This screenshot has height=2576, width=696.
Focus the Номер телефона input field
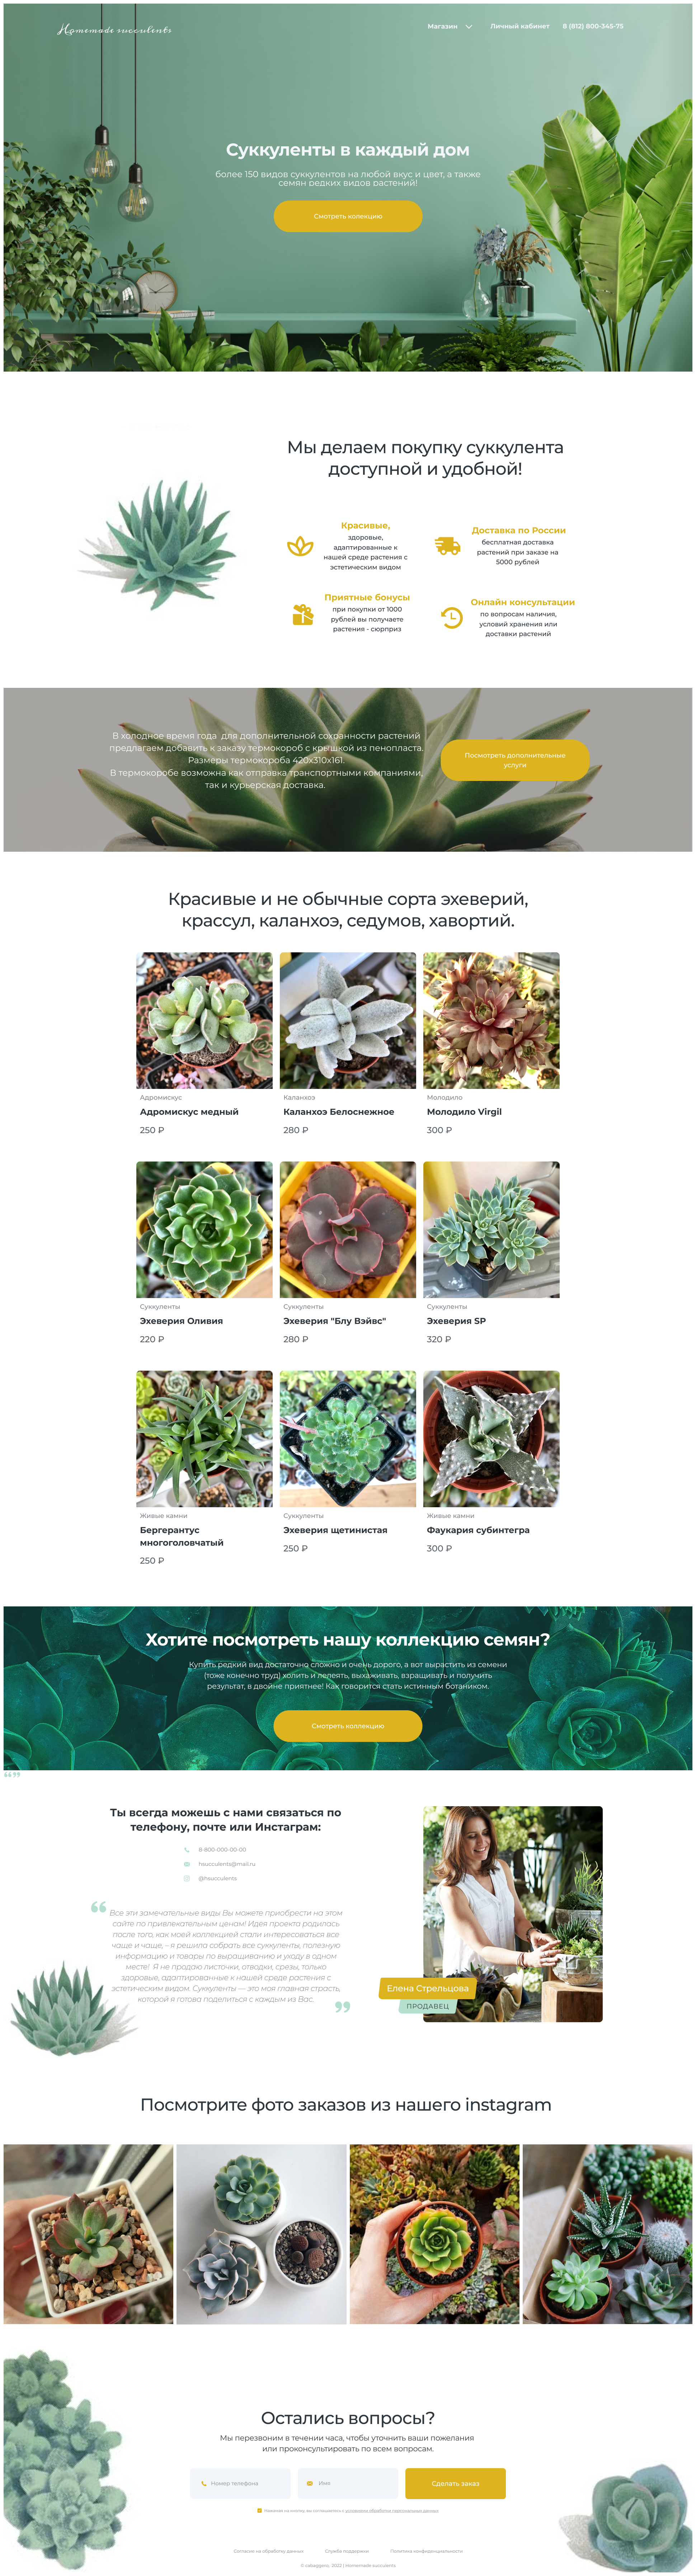[240, 2483]
